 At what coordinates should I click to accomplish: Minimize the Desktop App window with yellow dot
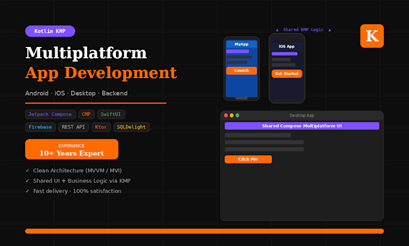click(x=232, y=115)
